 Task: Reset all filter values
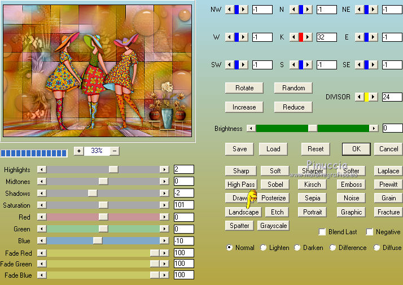(316, 149)
